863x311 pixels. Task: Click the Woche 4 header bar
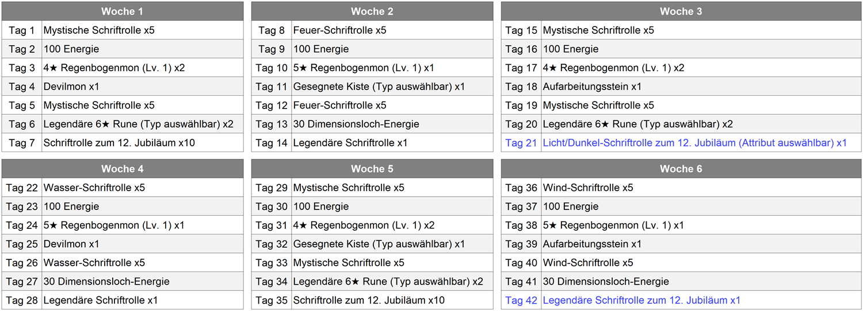pos(122,169)
